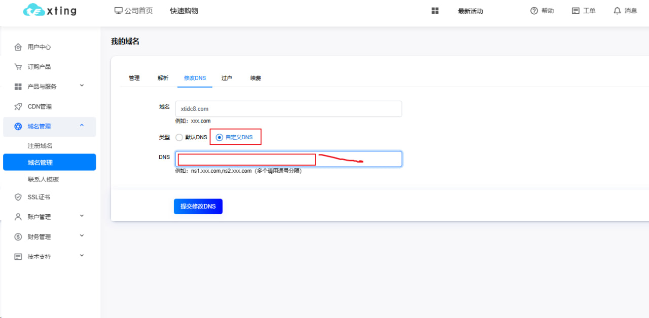This screenshot has width=649, height=318.
Task: Switch to the 续费 tab
Action: 256,78
